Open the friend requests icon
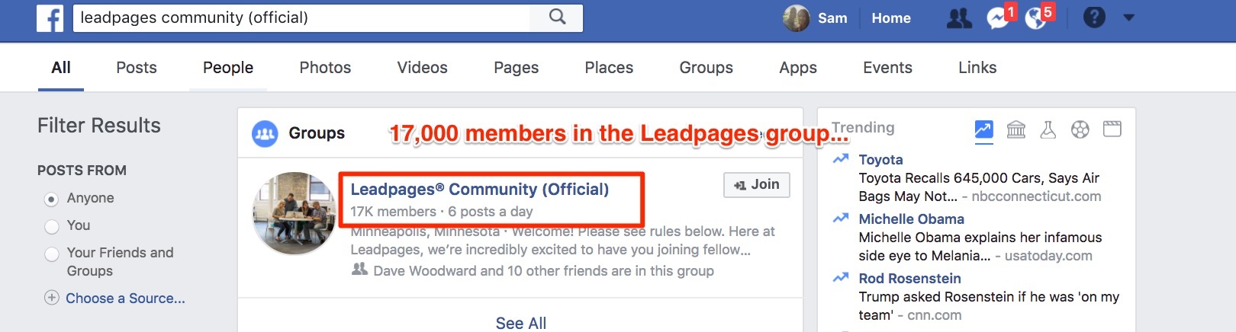Image resolution: width=1236 pixels, height=332 pixels. point(959,18)
